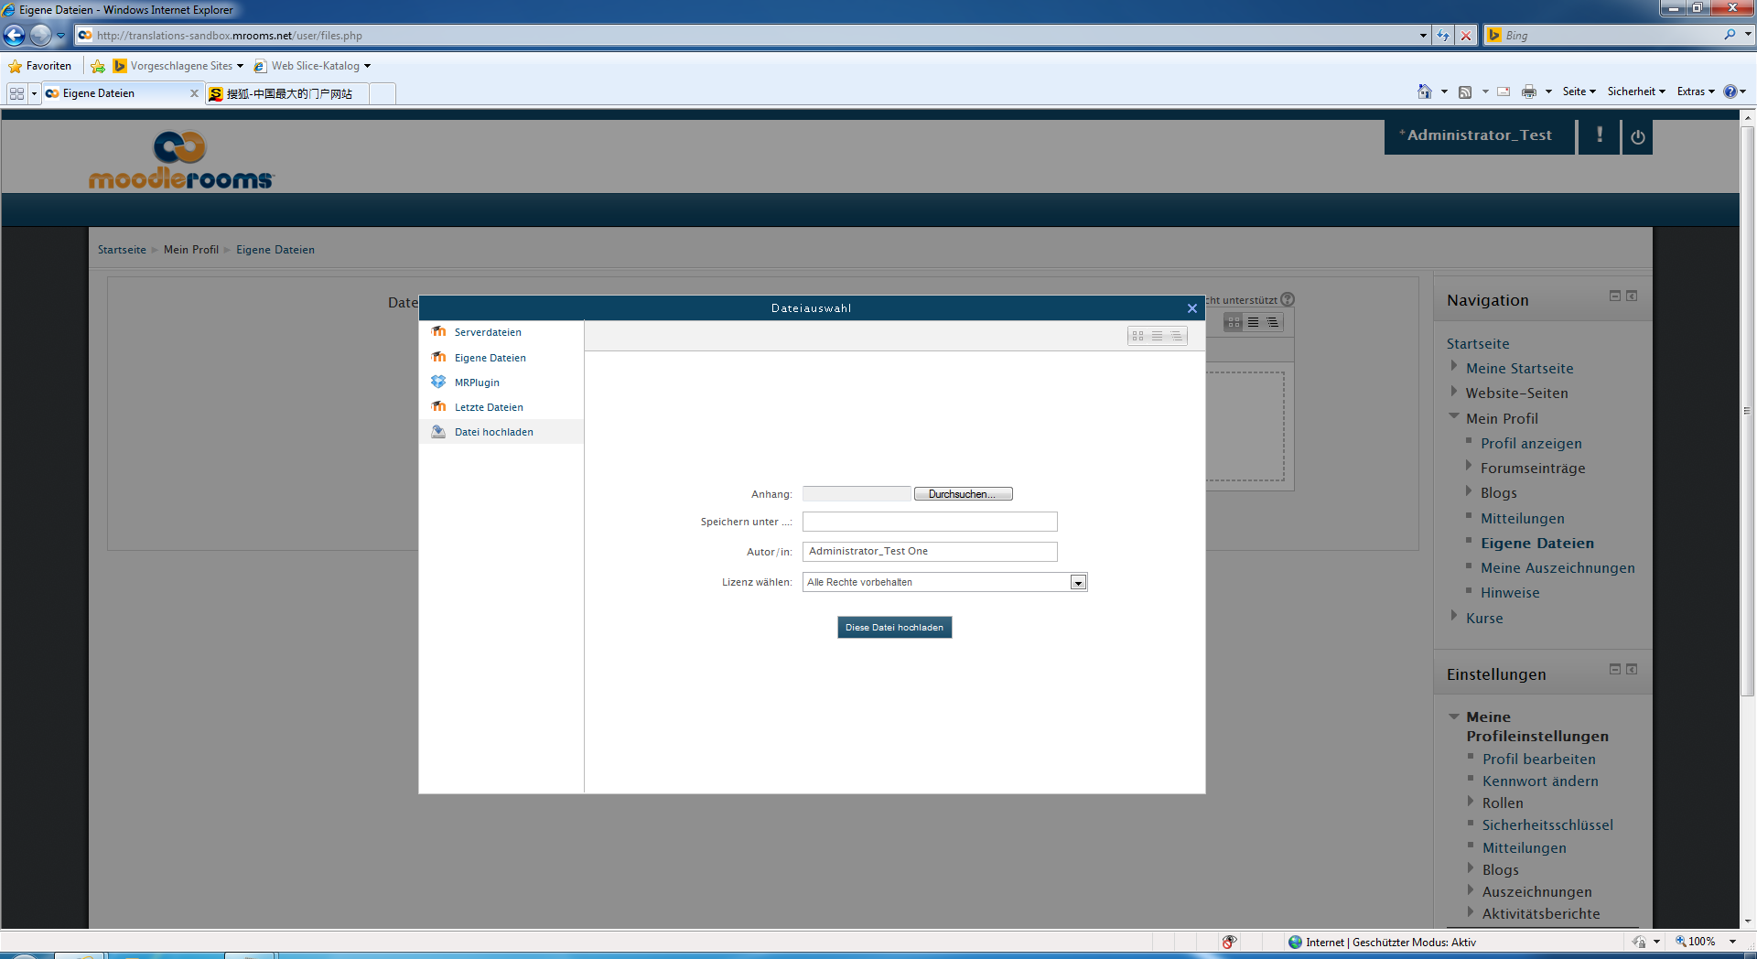
Task: Expand the Kurse navigation node
Action: coord(1453,617)
